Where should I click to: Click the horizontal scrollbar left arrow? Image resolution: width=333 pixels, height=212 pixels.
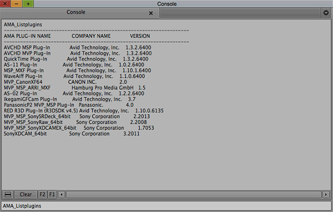click(62, 195)
